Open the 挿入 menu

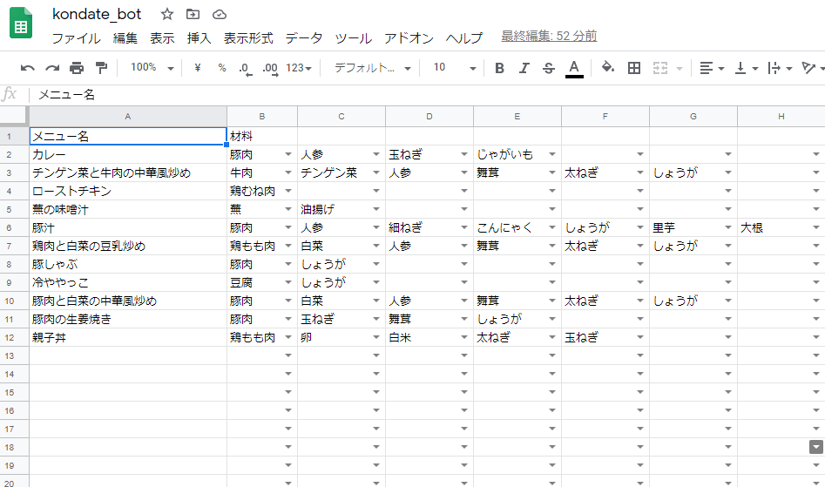(199, 37)
